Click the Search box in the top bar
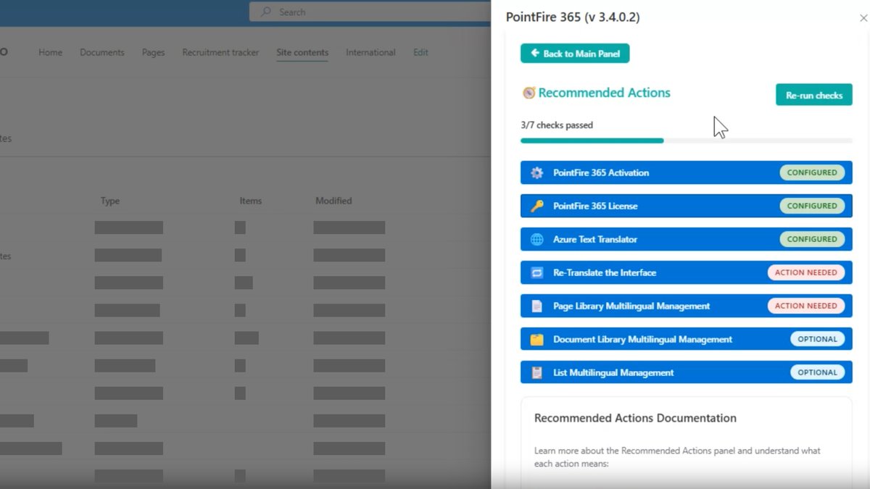870x489 pixels. [x=370, y=12]
